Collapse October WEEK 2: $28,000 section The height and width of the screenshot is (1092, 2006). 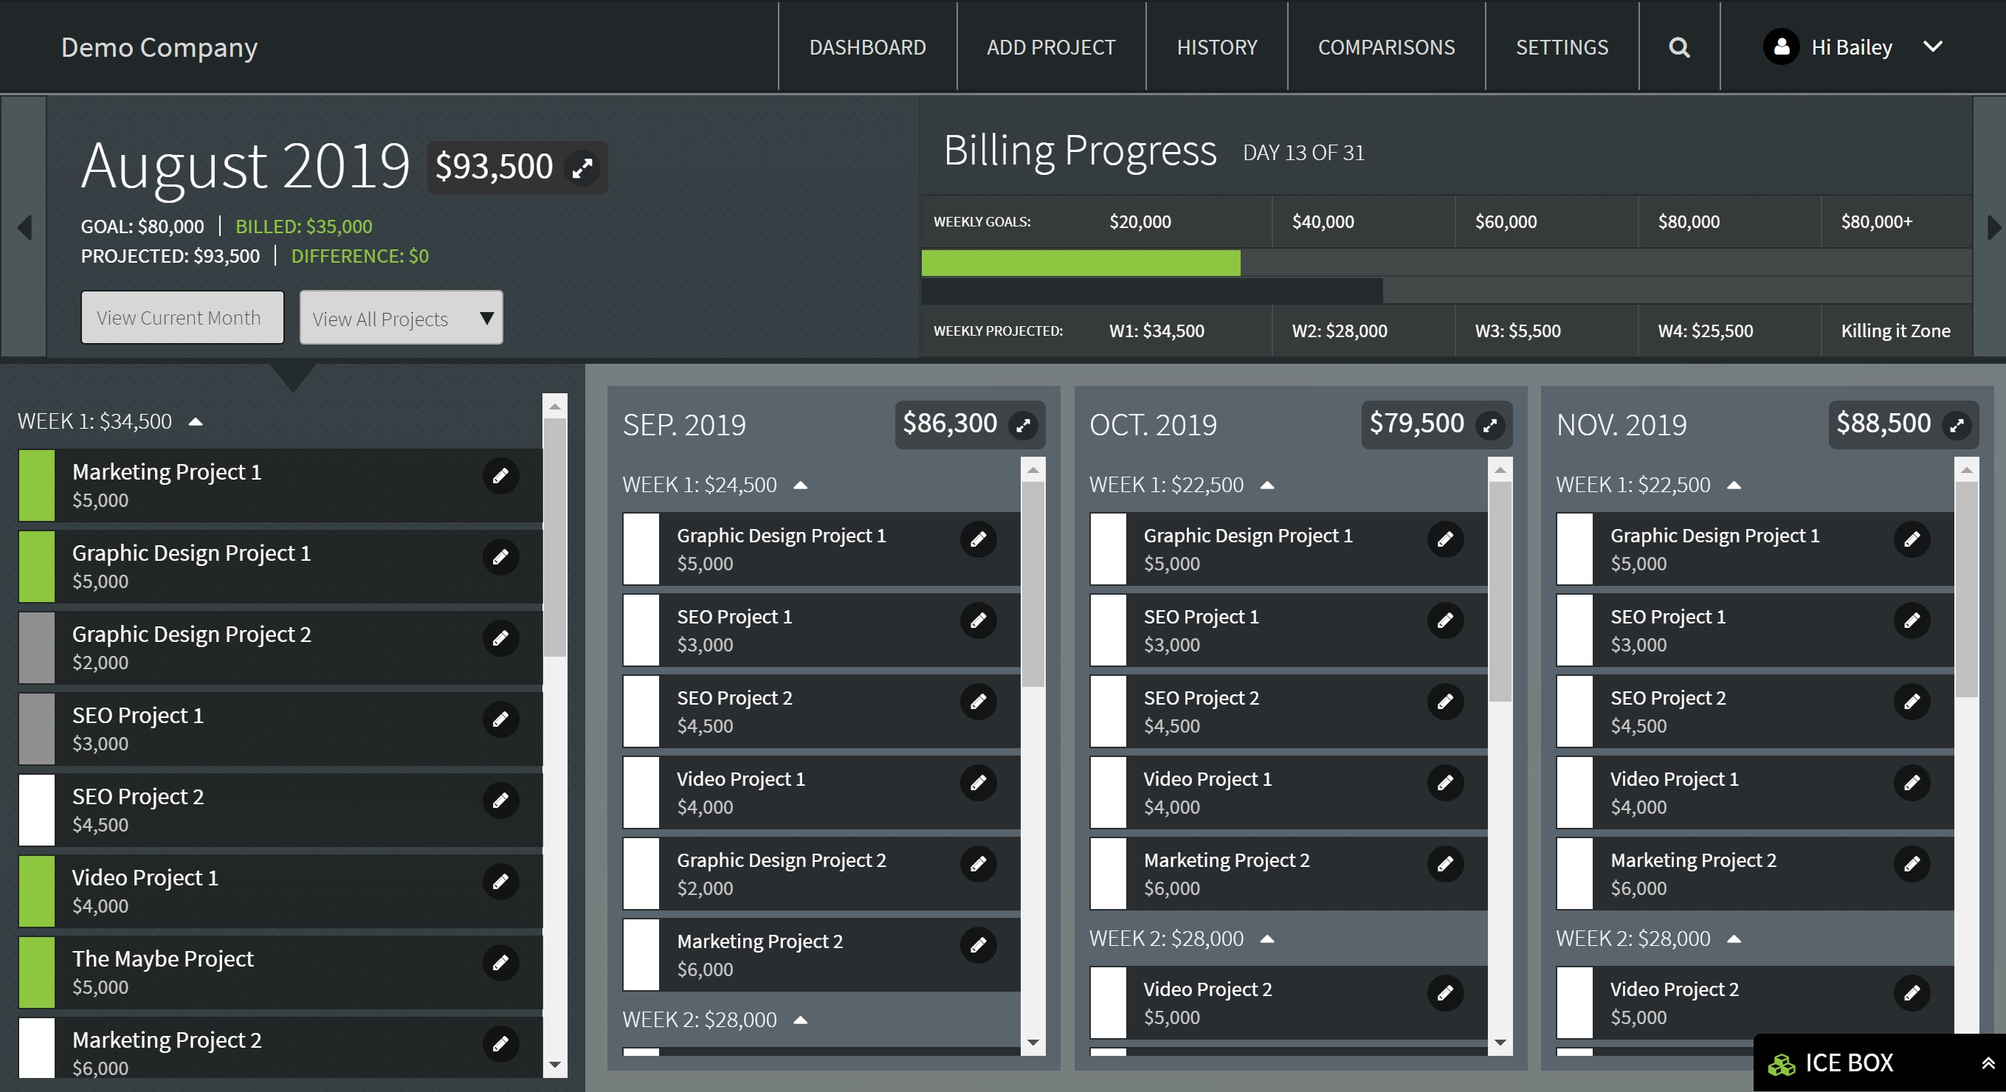[1267, 939]
